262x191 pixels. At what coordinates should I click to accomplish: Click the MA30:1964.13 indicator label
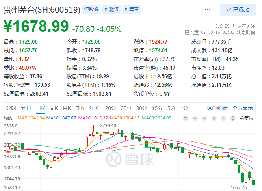(x=124, y=118)
